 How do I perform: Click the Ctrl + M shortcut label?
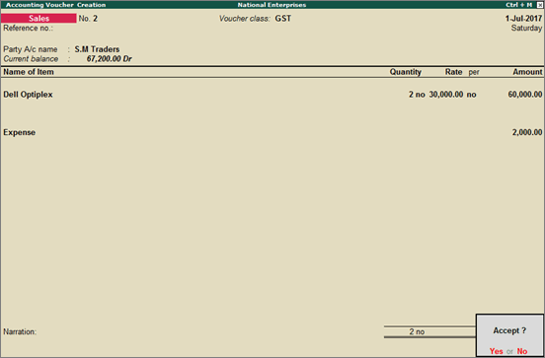pos(519,5)
